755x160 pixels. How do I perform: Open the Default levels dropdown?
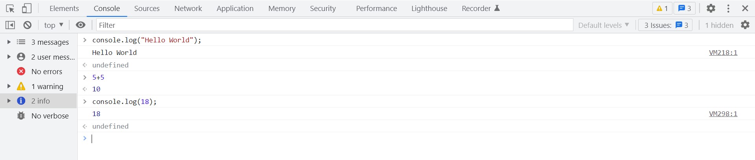[x=604, y=25]
